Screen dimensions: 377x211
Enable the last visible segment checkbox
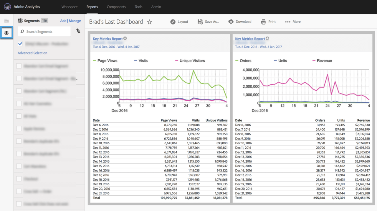click(18, 204)
